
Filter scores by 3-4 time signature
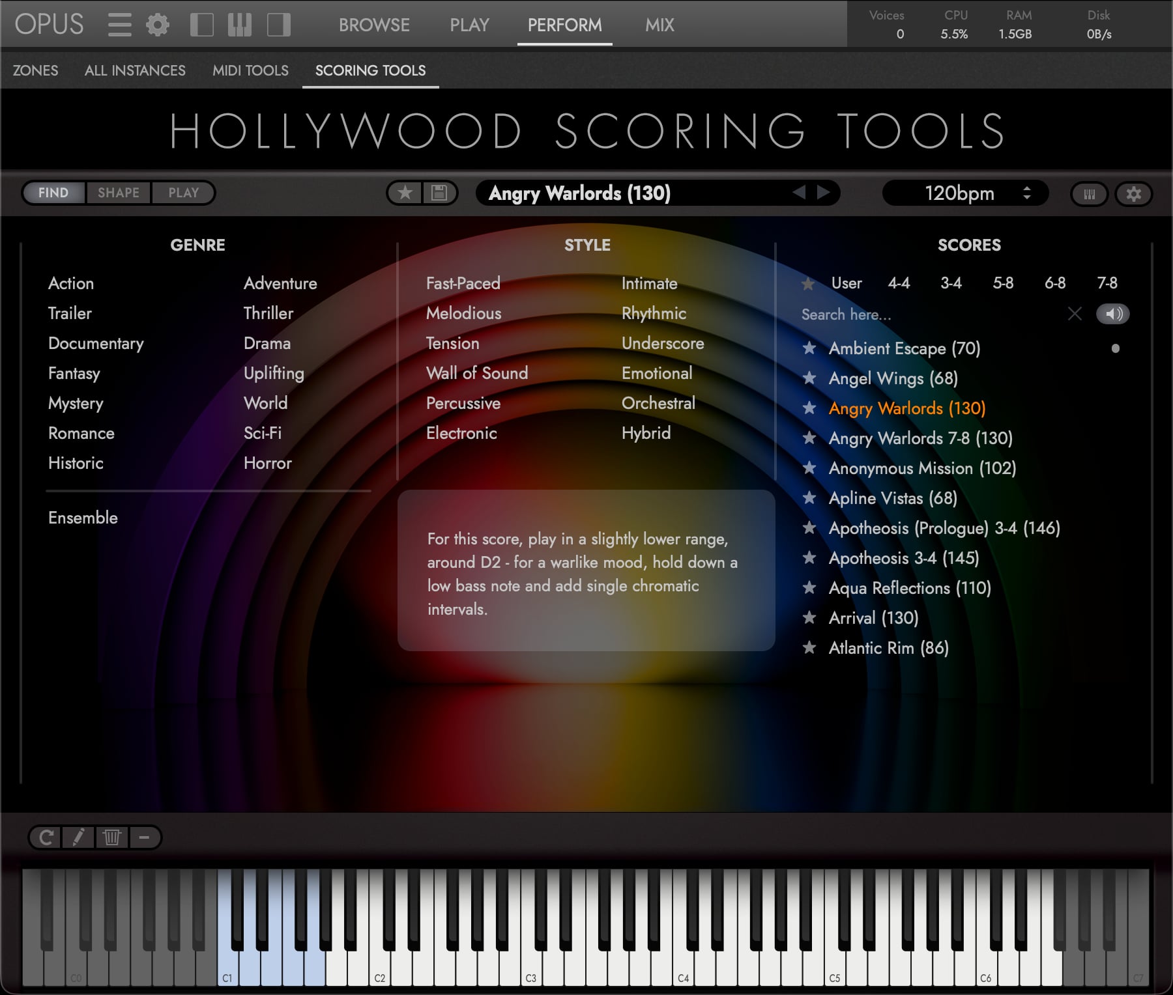click(x=951, y=283)
